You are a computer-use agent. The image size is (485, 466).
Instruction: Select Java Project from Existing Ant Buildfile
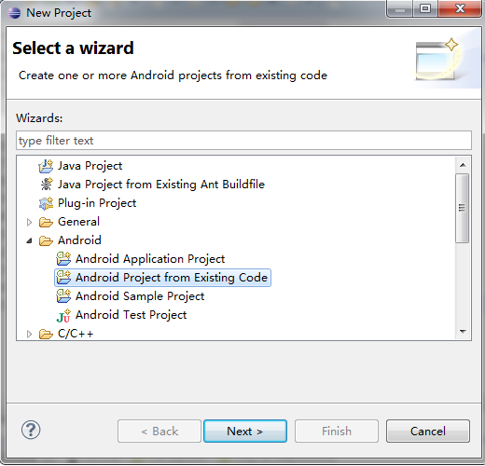161,185
